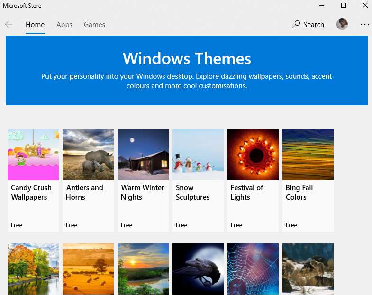The width and height of the screenshot is (372, 295).
Task: Minimize the Microsoft Store window
Action: (322, 5)
